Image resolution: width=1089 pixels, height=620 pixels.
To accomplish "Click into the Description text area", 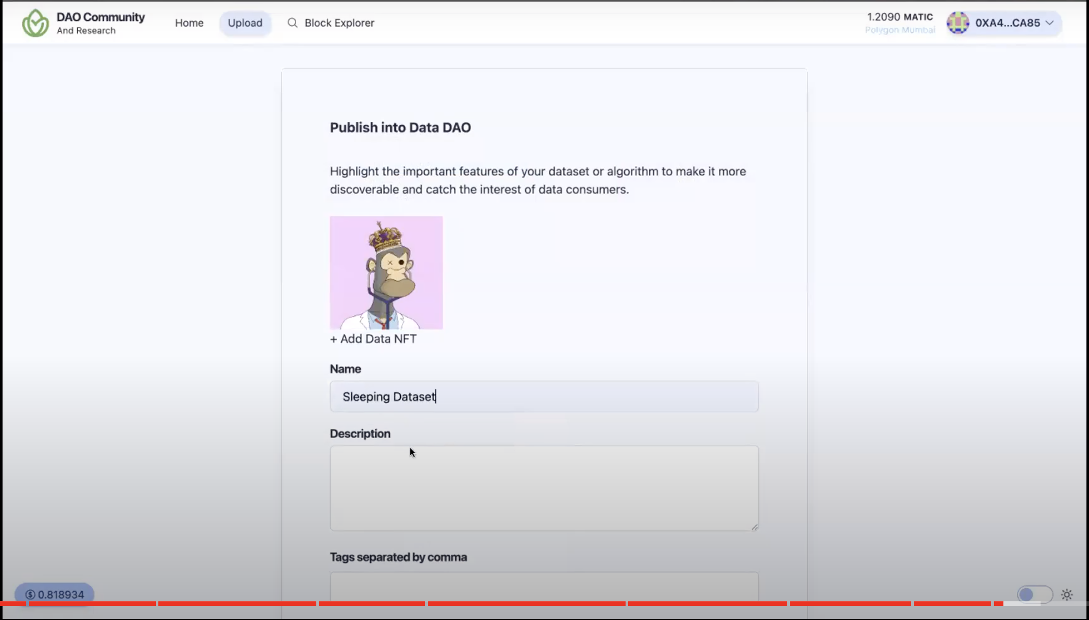I will coord(544,488).
